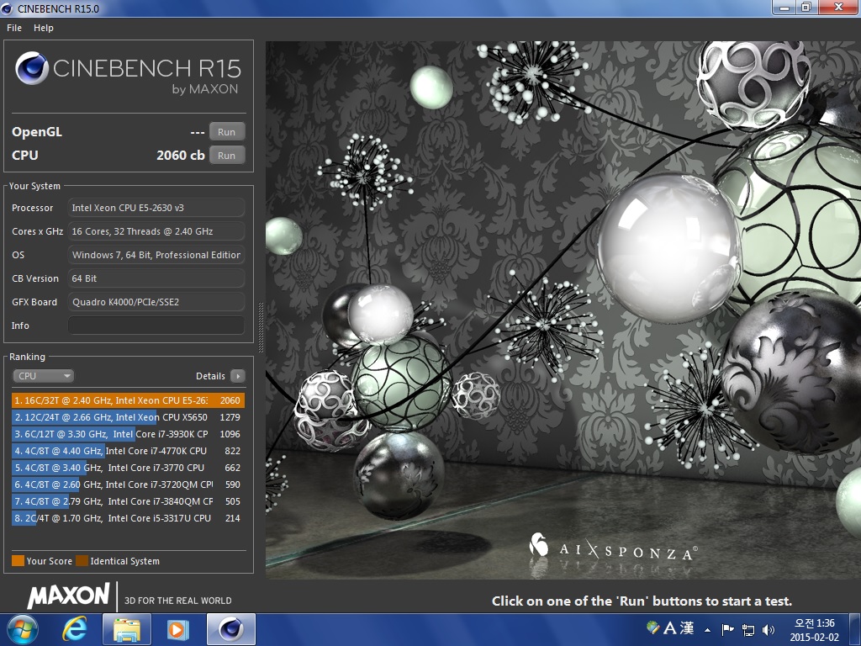Screen dimensions: 861x646
Task: Open the Help menu
Action: click(x=44, y=28)
